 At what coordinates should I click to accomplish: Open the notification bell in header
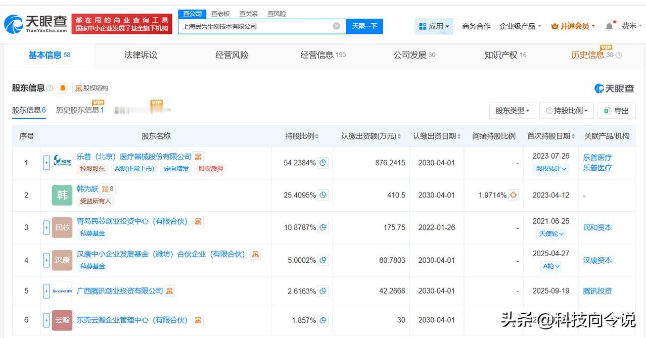[x=609, y=26]
